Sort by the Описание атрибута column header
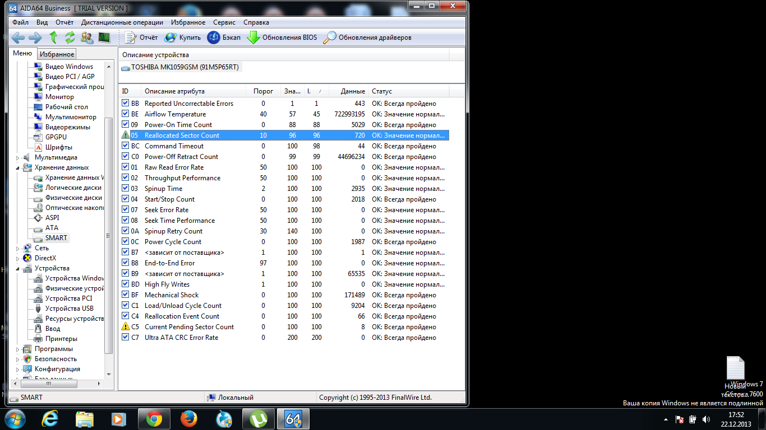766x430 pixels. (x=193, y=91)
